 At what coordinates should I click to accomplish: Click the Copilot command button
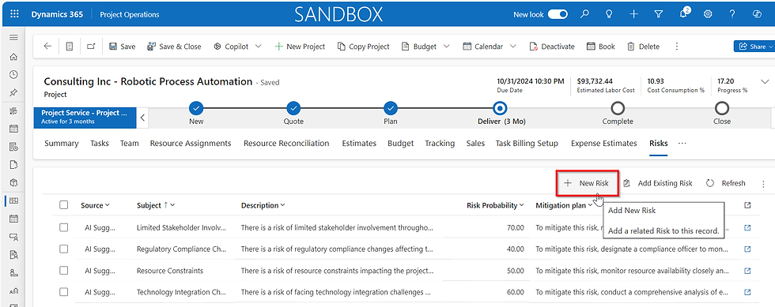(x=231, y=47)
